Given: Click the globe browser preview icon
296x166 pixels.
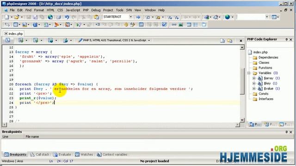Looking at the screenshot, I should pos(50,17).
